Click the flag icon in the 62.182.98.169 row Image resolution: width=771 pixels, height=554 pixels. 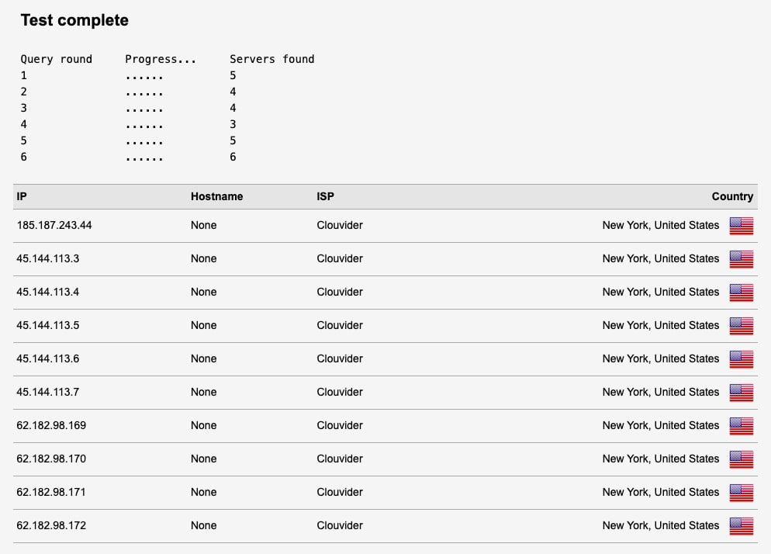point(741,426)
